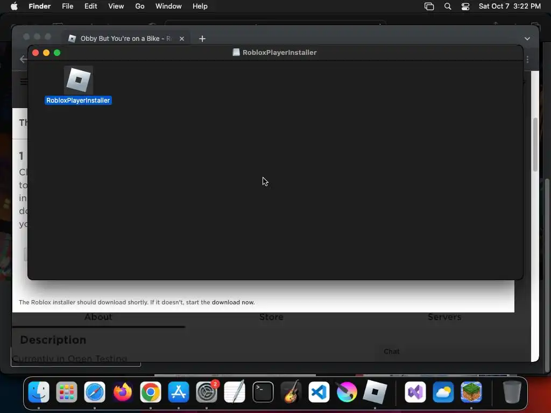Zoom the RobloxPlayerInstaller window with green button

point(57,53)
